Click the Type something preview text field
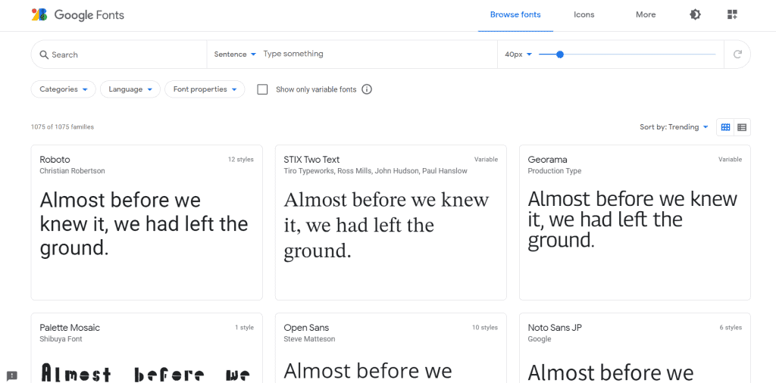Viewport: 776px width, 383px height. (377, 54)
